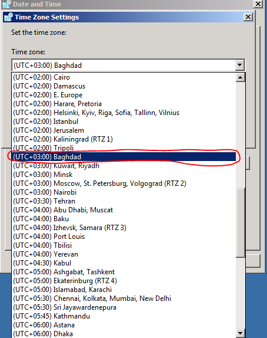Click the time zone list scrollbar thumb
The height and width of the screenshot is (338, 267).
241,222
